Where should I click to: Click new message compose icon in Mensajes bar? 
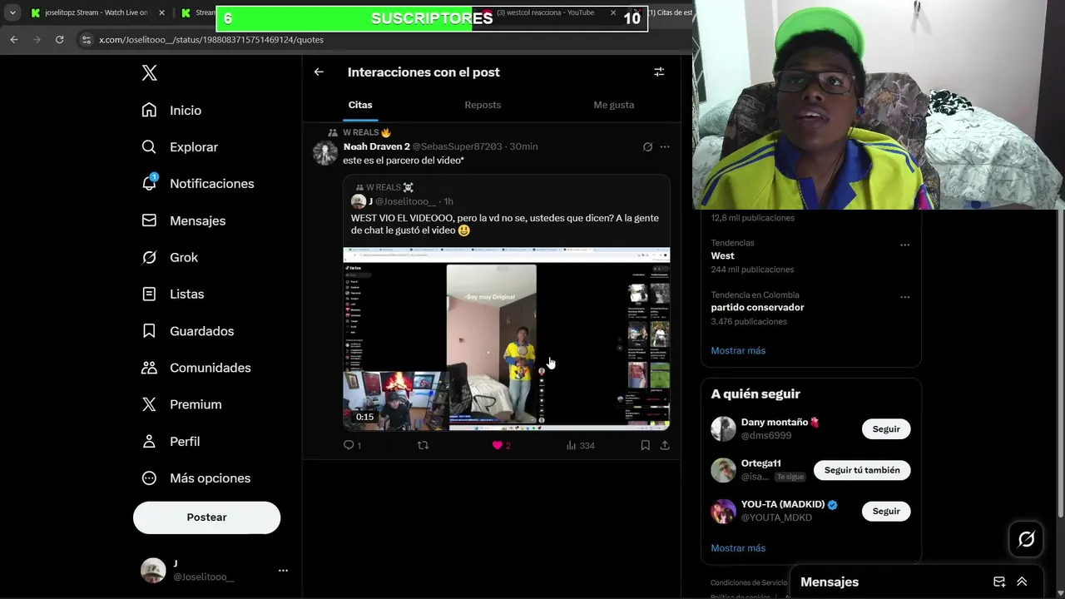click(x=999, y=582)
